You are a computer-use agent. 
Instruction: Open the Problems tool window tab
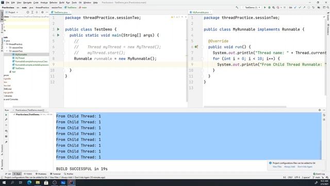pos(41,174)
